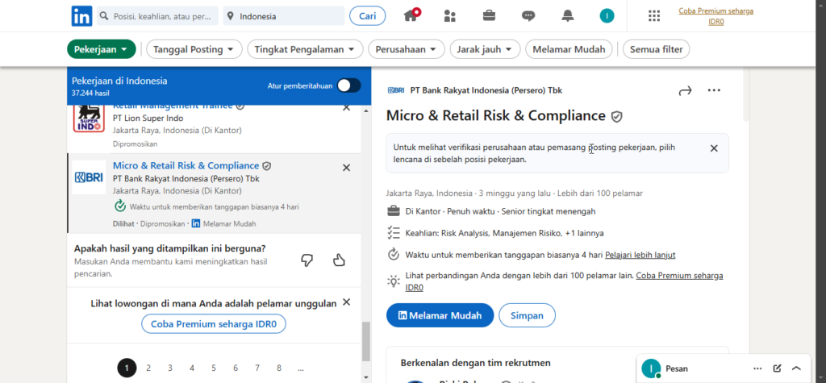Viewport: 826px width, 383px height.
Task: Go to results page 5
Action: point(213,368)
